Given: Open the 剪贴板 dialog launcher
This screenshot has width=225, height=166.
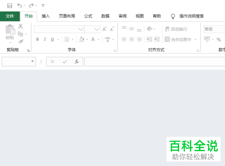Looking at the screenshot, I should pos(28,51).
